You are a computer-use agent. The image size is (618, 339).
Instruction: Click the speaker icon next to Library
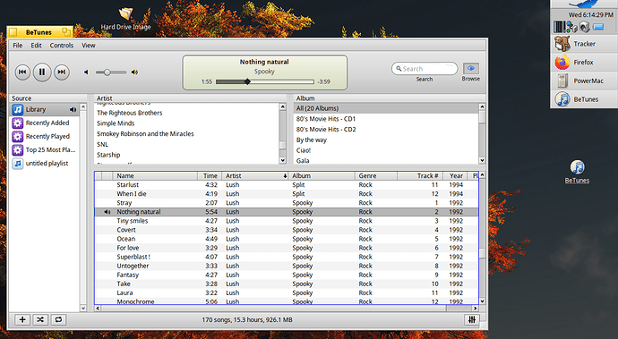coord(73,109)
